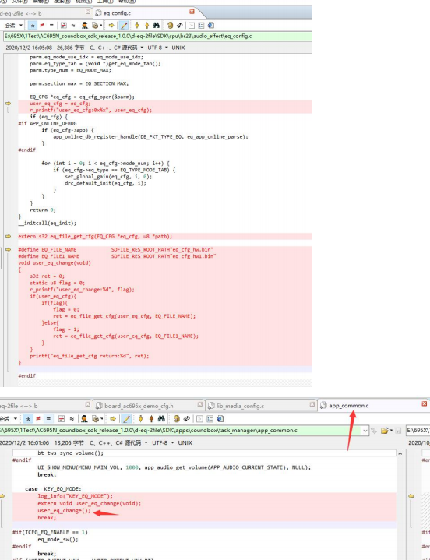
Task: Click the save disk icon beside app_common.c path
Action: [399, 431]
